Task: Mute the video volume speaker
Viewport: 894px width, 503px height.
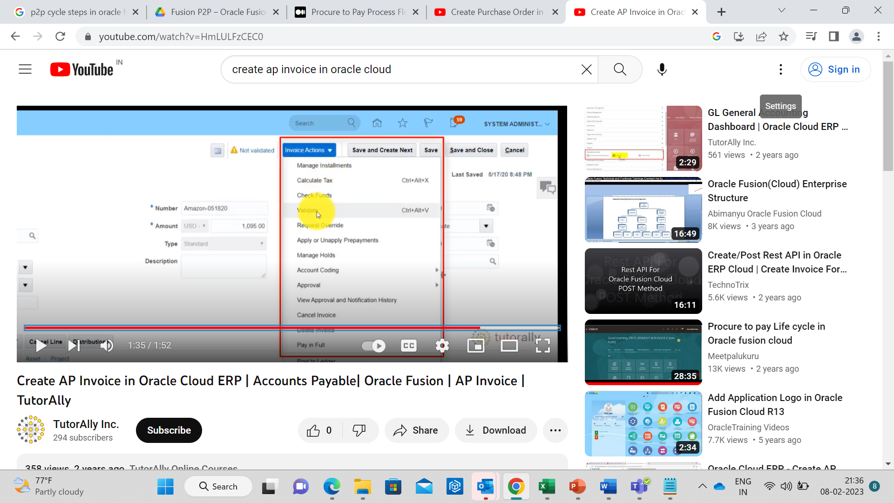Action: click(x=107, y=346)
